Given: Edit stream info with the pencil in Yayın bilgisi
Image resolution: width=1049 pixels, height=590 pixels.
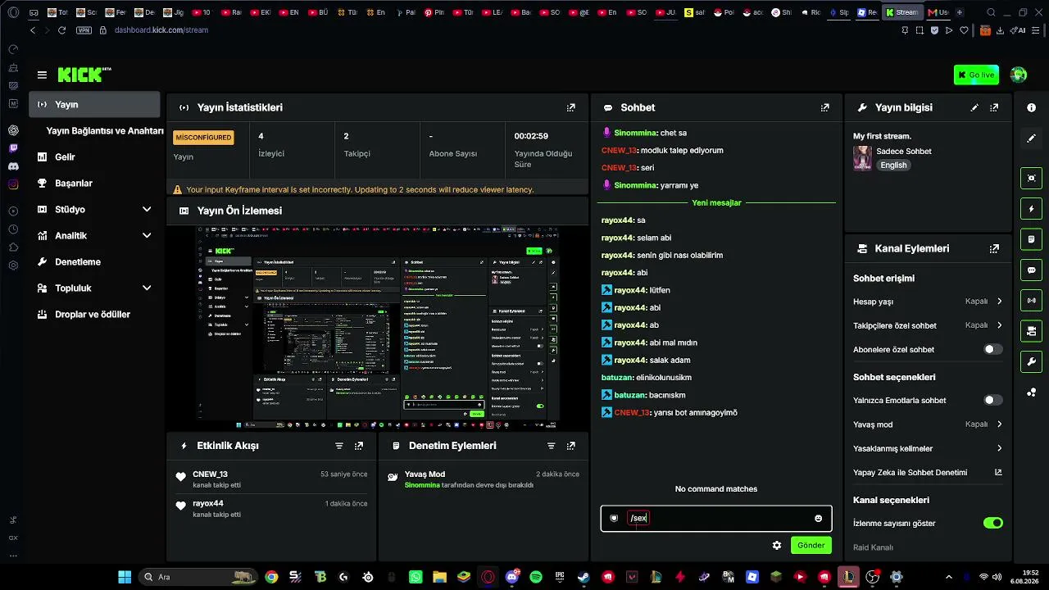Looking at the screenshot, I should (974, 107).
